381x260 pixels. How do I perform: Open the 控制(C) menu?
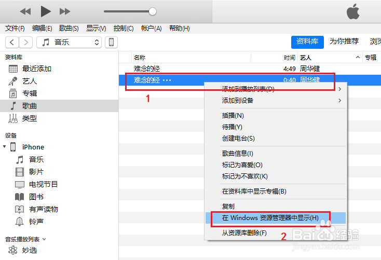pos(124,29)
